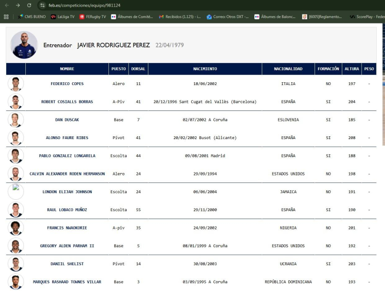
Task: Open the CMS BUENO bookmark
Action: tap(31, 17)
